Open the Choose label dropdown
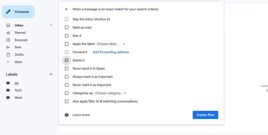This screenshot has height=135, width=268. 111,44
